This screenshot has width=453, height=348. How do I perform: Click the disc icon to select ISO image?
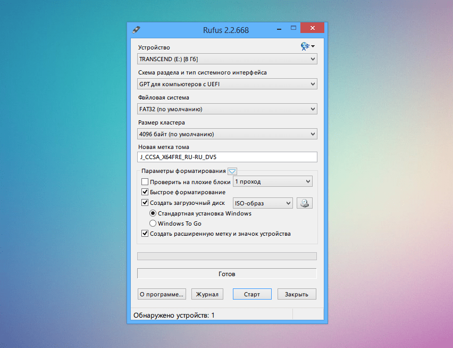(x=304, y=203)
